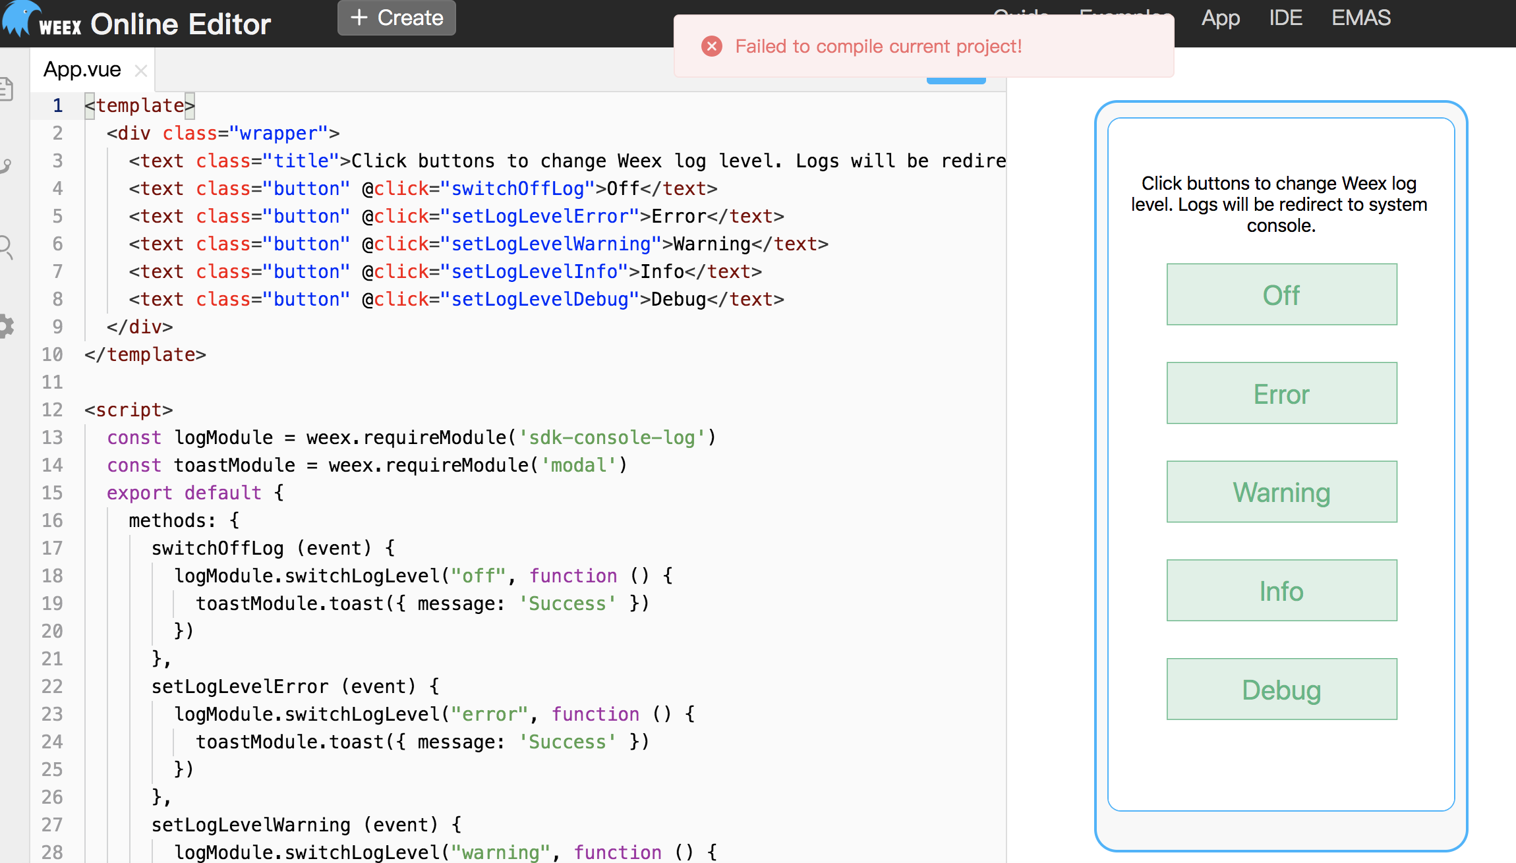Click the Error preview button
This screenshot has width=1516, height=863.
pos(1281,393)
